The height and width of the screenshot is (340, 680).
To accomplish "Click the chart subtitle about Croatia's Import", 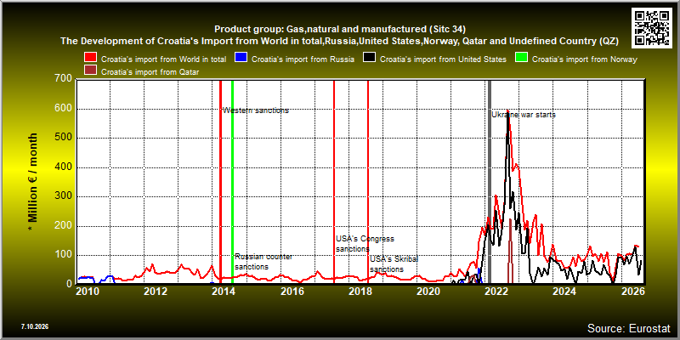I will 339,42.
